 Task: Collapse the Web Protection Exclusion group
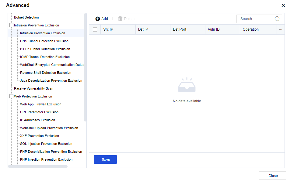point(12,96)
